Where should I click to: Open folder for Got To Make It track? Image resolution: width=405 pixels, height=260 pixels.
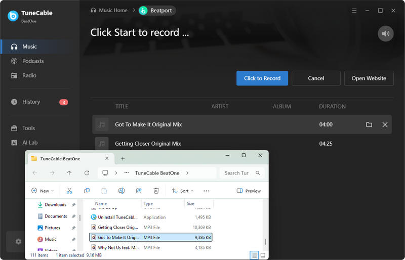[x=369, y=124]
